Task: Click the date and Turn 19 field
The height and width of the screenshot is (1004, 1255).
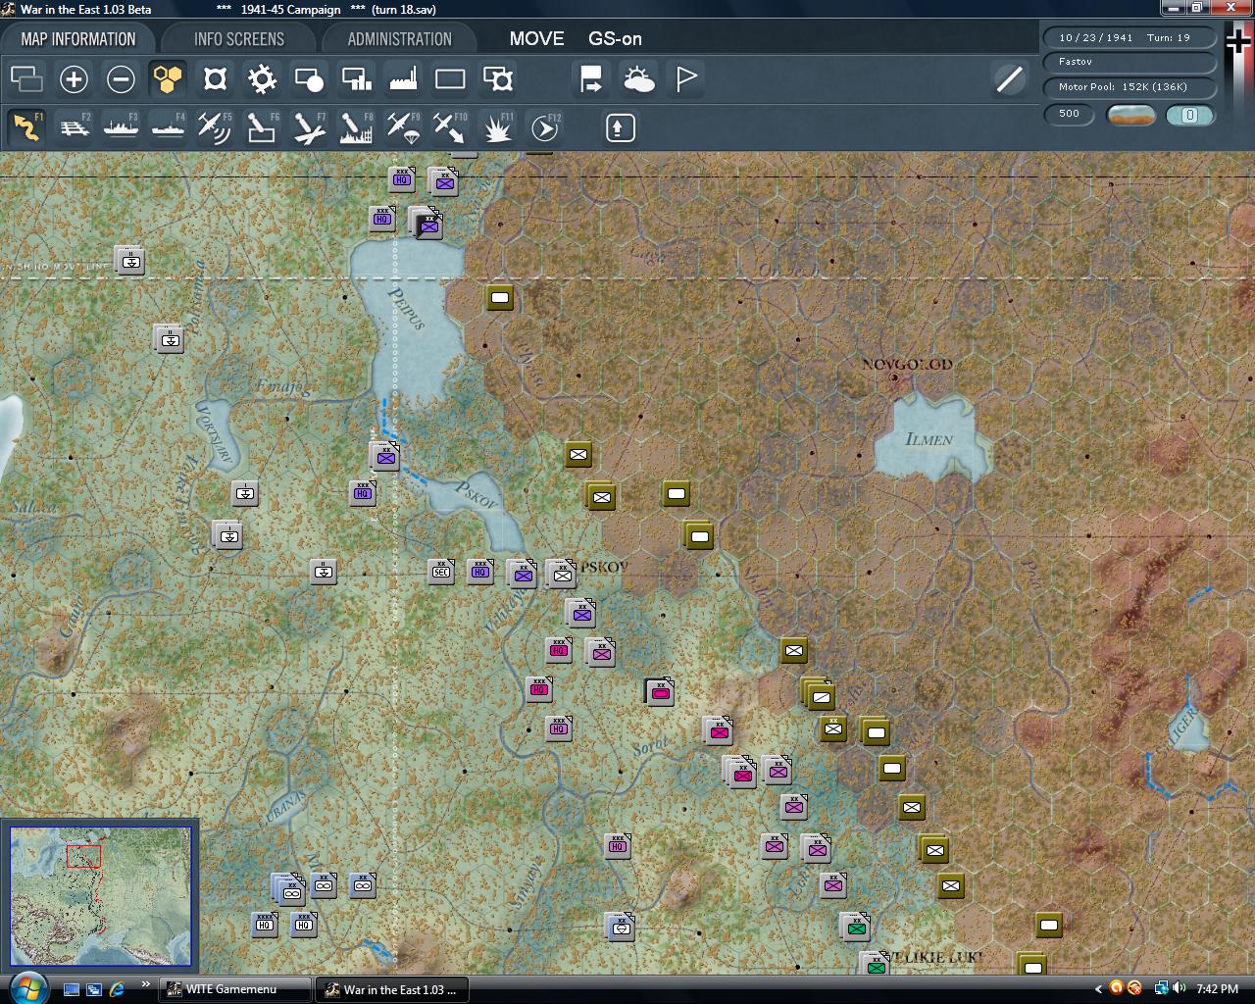Action: (x=1129, y=37)
